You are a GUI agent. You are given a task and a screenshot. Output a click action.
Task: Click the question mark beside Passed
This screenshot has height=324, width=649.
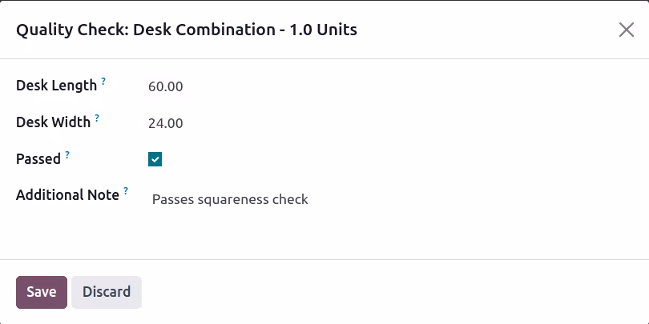(x=67, y=154)
